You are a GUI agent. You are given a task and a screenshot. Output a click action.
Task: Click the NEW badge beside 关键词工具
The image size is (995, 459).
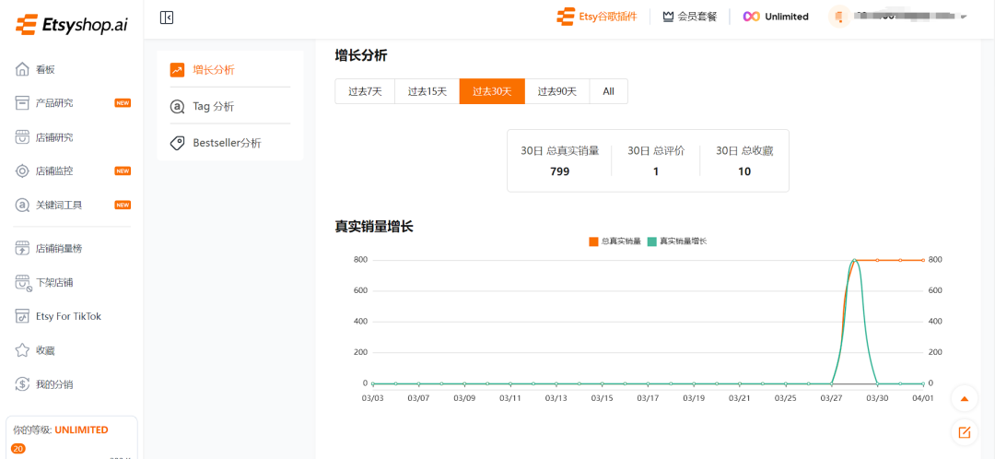[123, 205]
